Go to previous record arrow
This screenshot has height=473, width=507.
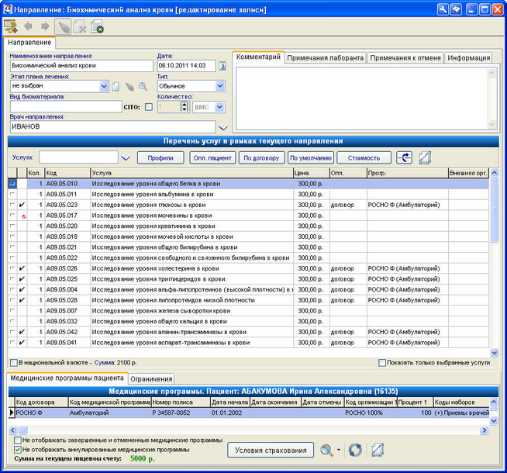click(x=29, y=26)
